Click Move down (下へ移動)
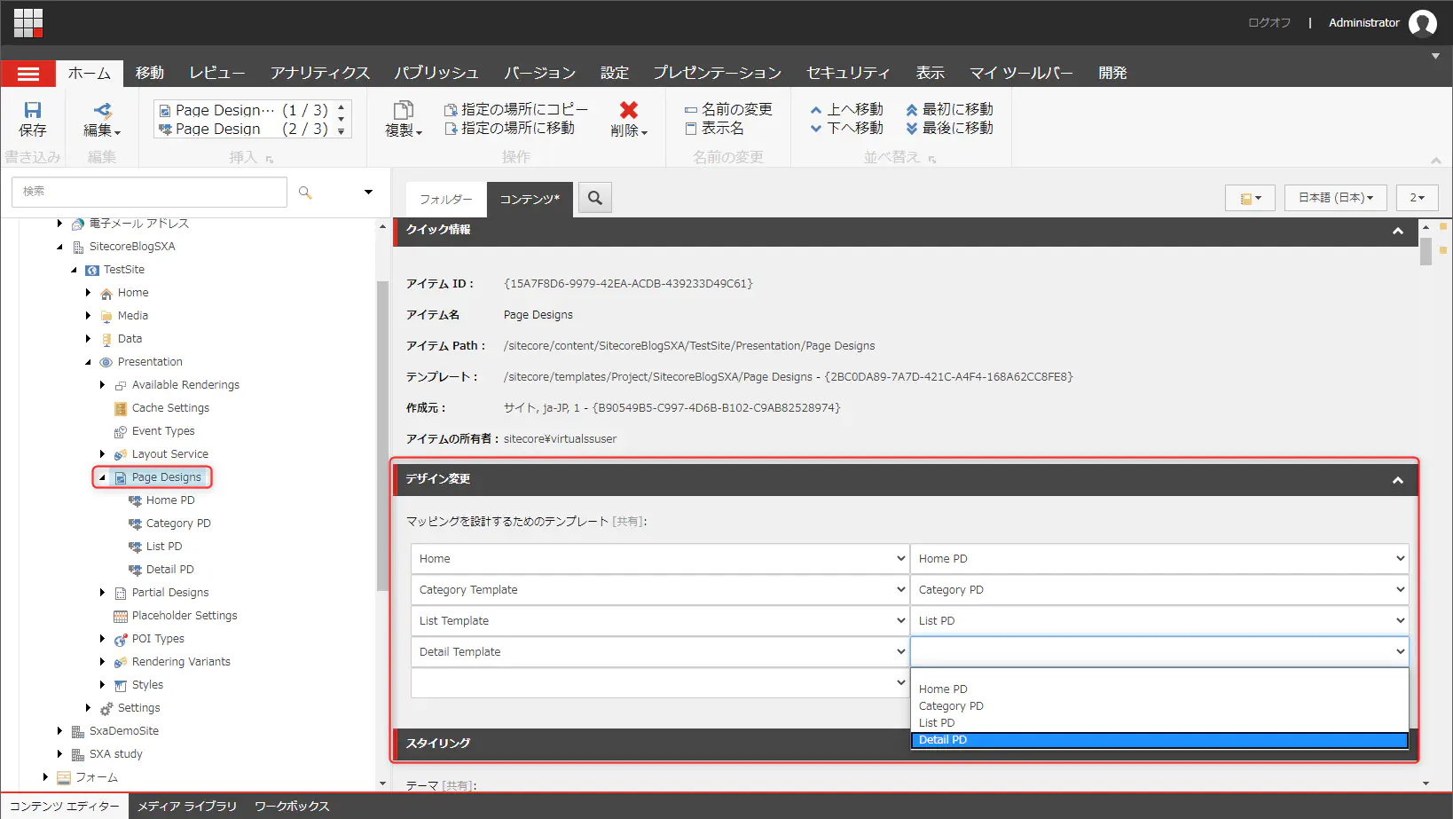 (846, 128)
